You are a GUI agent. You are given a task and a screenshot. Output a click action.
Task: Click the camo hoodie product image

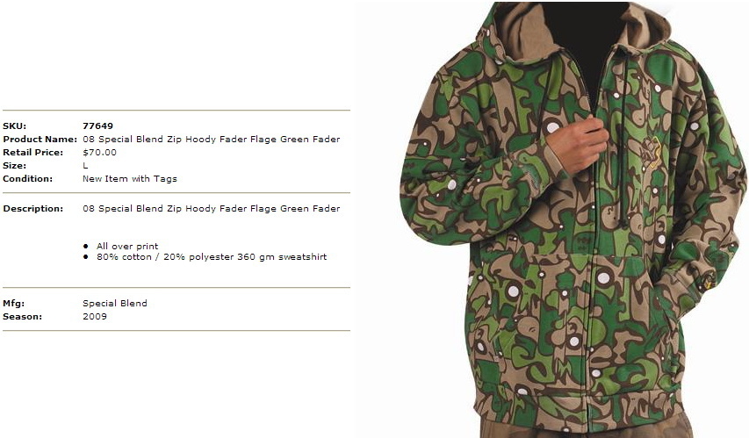coord(573,219)
